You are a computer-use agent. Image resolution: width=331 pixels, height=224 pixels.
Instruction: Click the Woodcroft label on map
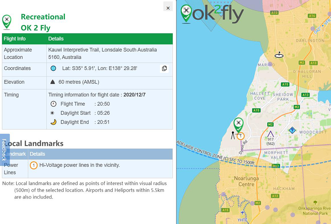click(313, 132)
